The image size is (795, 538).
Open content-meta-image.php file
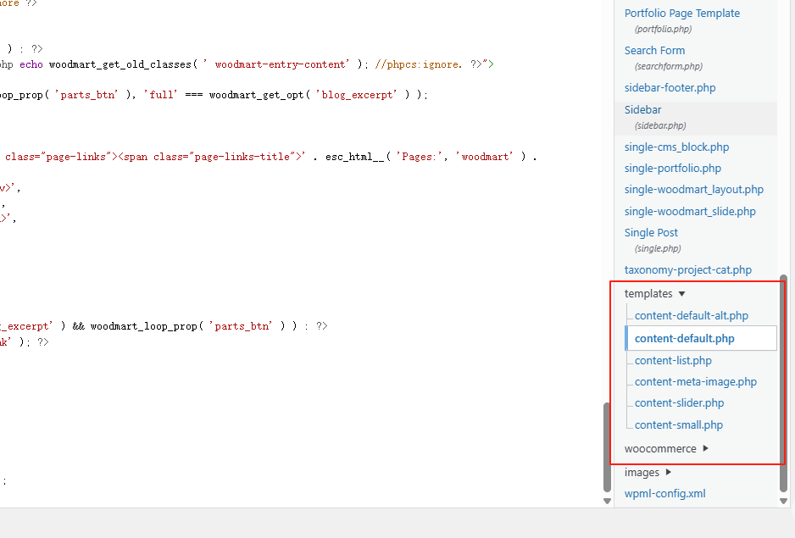695,382
